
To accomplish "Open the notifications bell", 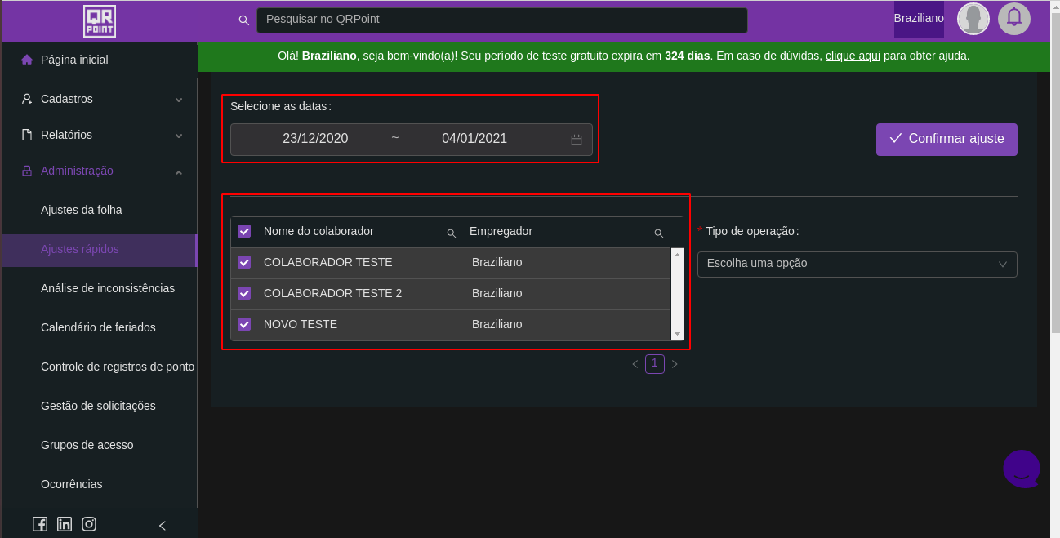I will click(x=1013, y=18).
